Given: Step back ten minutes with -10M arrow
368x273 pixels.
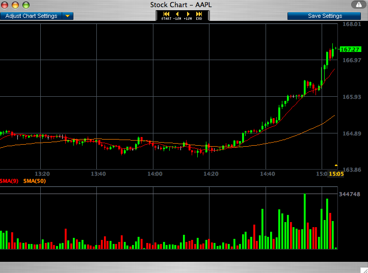Looking at the screenshot, I should 177,15.
